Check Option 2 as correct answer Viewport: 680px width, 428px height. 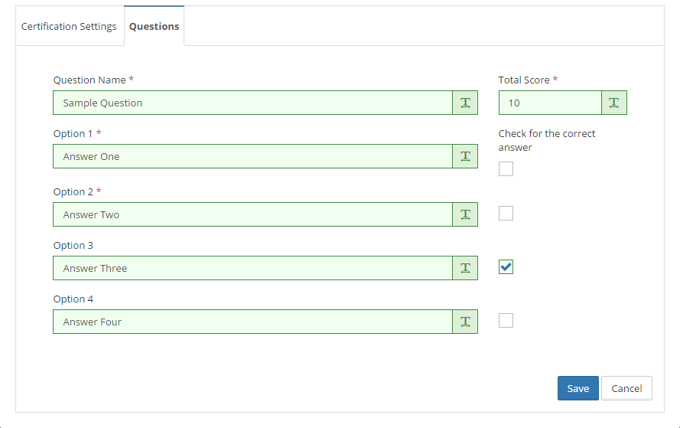(x=506, y=214)
